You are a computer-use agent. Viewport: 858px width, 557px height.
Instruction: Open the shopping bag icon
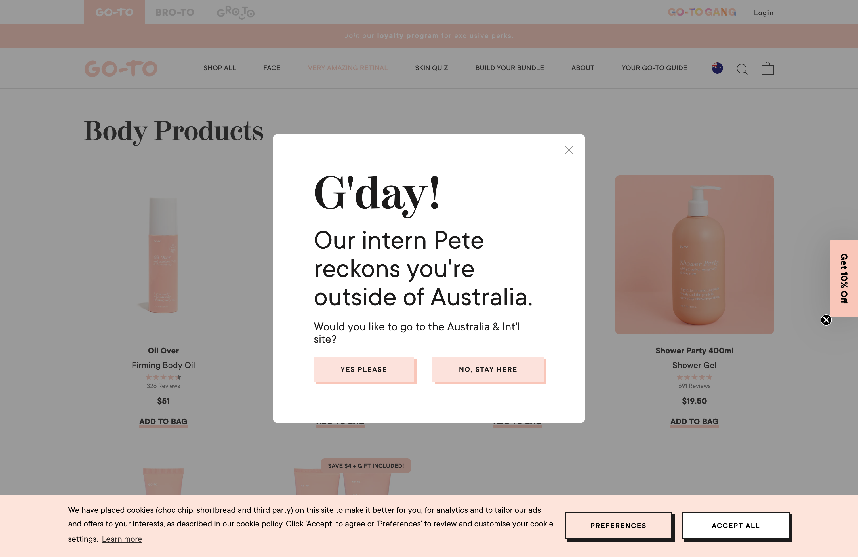click(x=767, y=68)
